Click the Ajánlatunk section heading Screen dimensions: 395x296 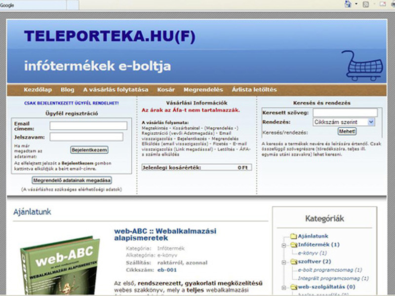coord(32,212)
